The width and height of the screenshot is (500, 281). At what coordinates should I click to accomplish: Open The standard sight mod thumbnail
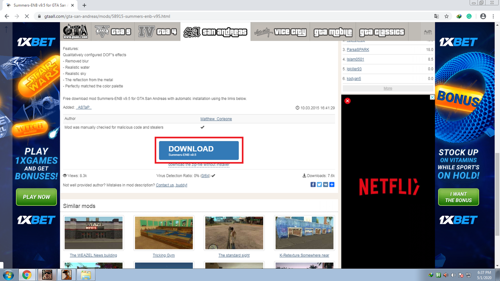coord(234,233)
